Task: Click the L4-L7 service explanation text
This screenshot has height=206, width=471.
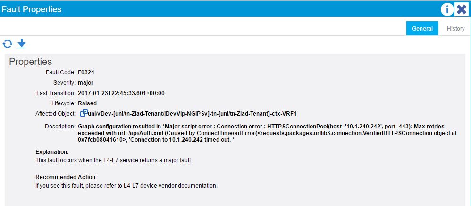Action: coord(113,160)
